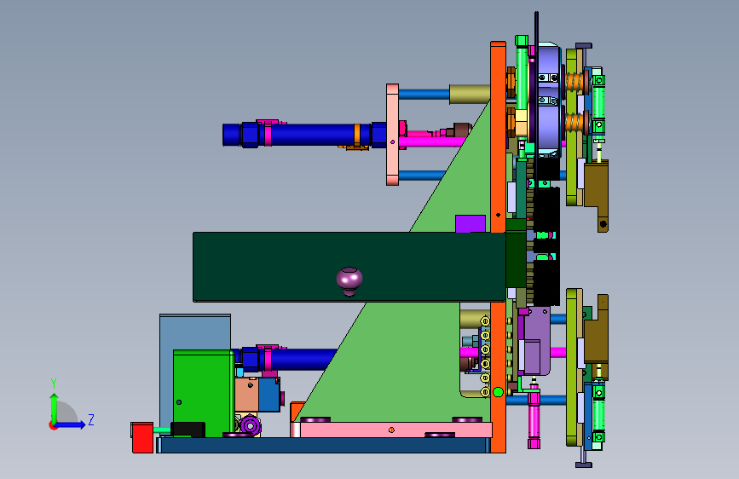Image resolution: width=739 pixels, height=479 pixels.
Task: Select the red block at the bottom left
Action: (x=141, y=437)
